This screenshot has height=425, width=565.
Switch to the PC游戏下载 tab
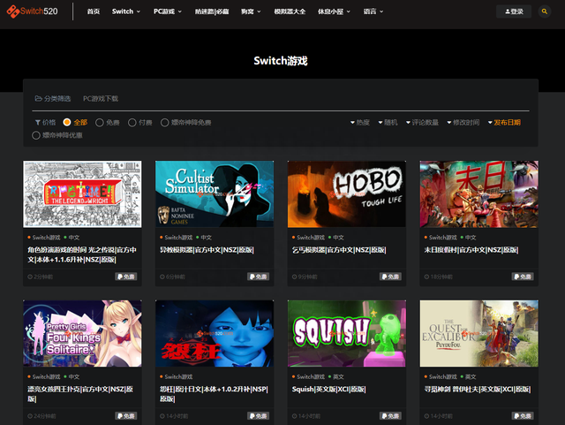tap(101, 98)
